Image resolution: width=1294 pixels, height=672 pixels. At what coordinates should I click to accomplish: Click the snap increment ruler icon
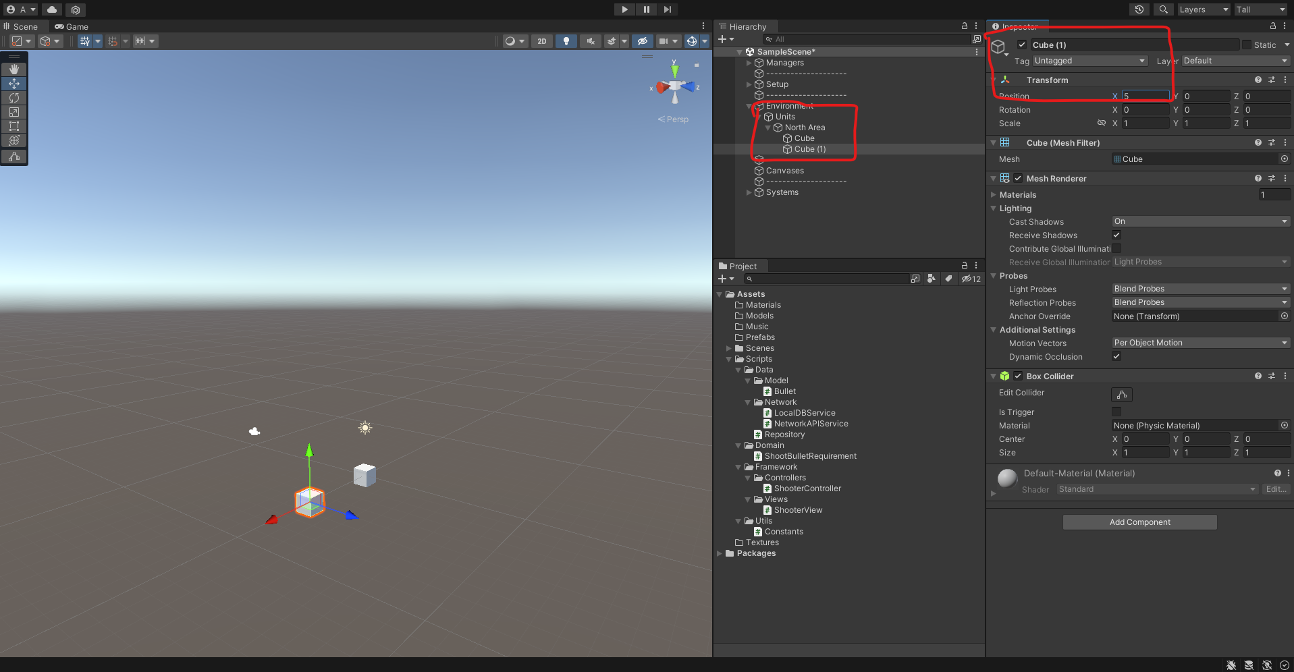tap(140, 41)
